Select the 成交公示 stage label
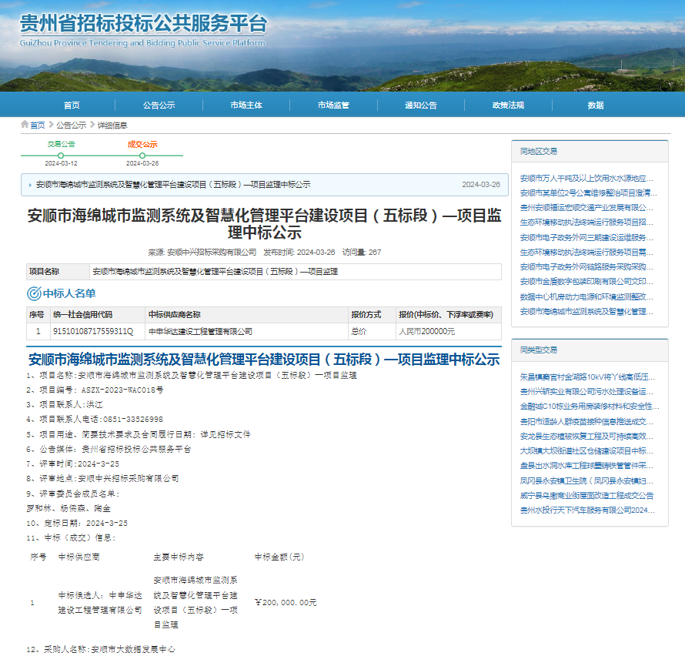The width and height of the screenshot is (685, 656). pyautogui.click(x=142, y=144)
